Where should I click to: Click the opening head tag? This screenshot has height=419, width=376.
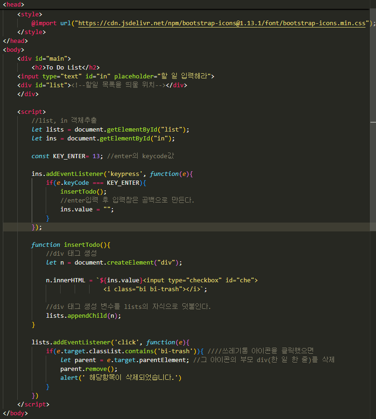(x=14, y=5)
